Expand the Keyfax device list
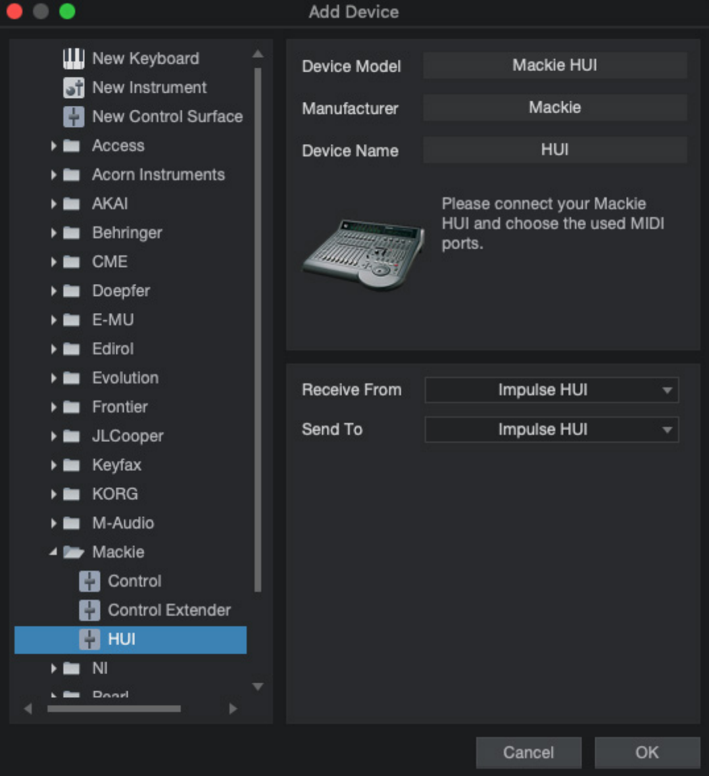709x776 pixels. pos(53,465)
